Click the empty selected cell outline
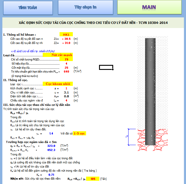 coord(106,68)
